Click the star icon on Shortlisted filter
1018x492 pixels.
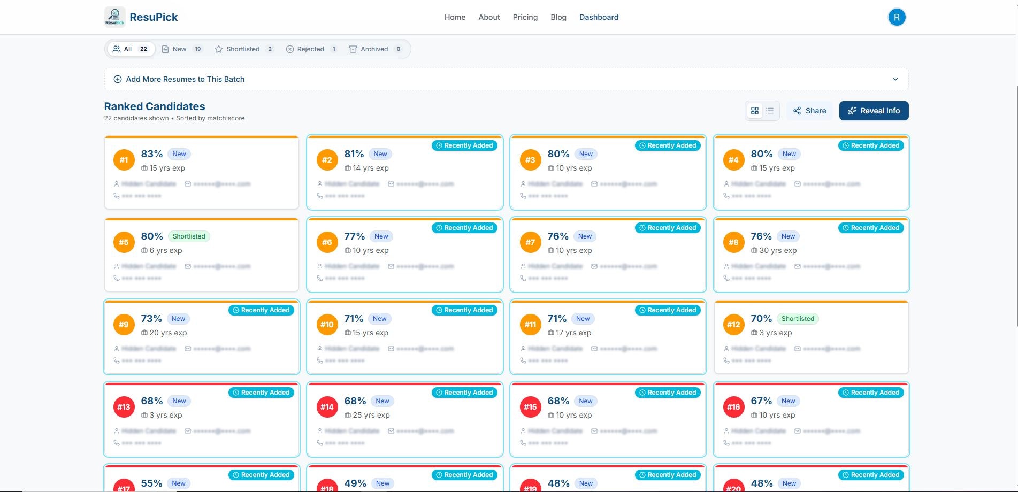pyautogui.click(x=218, y=49)
